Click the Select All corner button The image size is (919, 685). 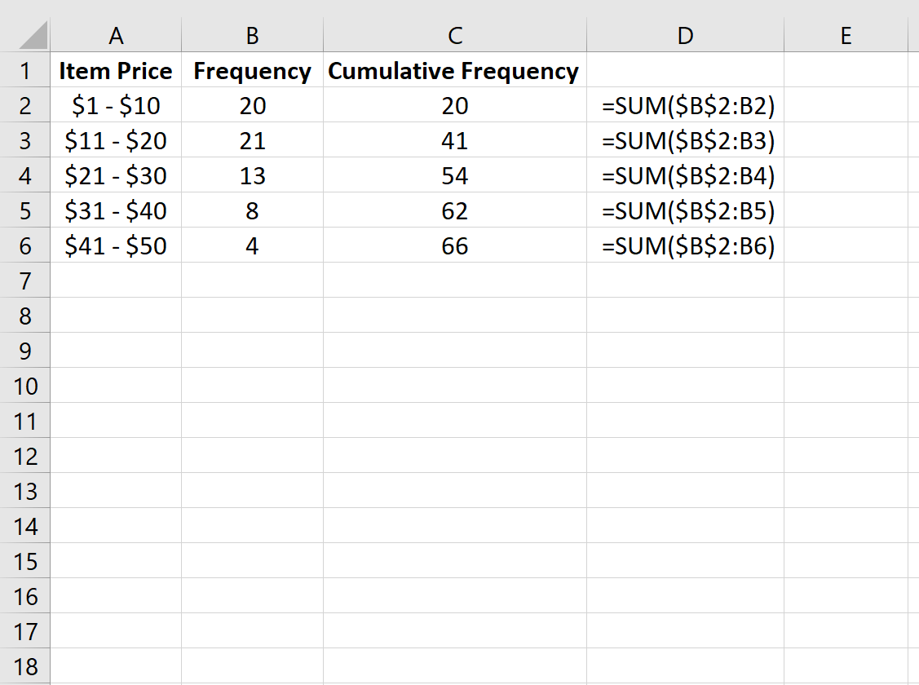25,35
